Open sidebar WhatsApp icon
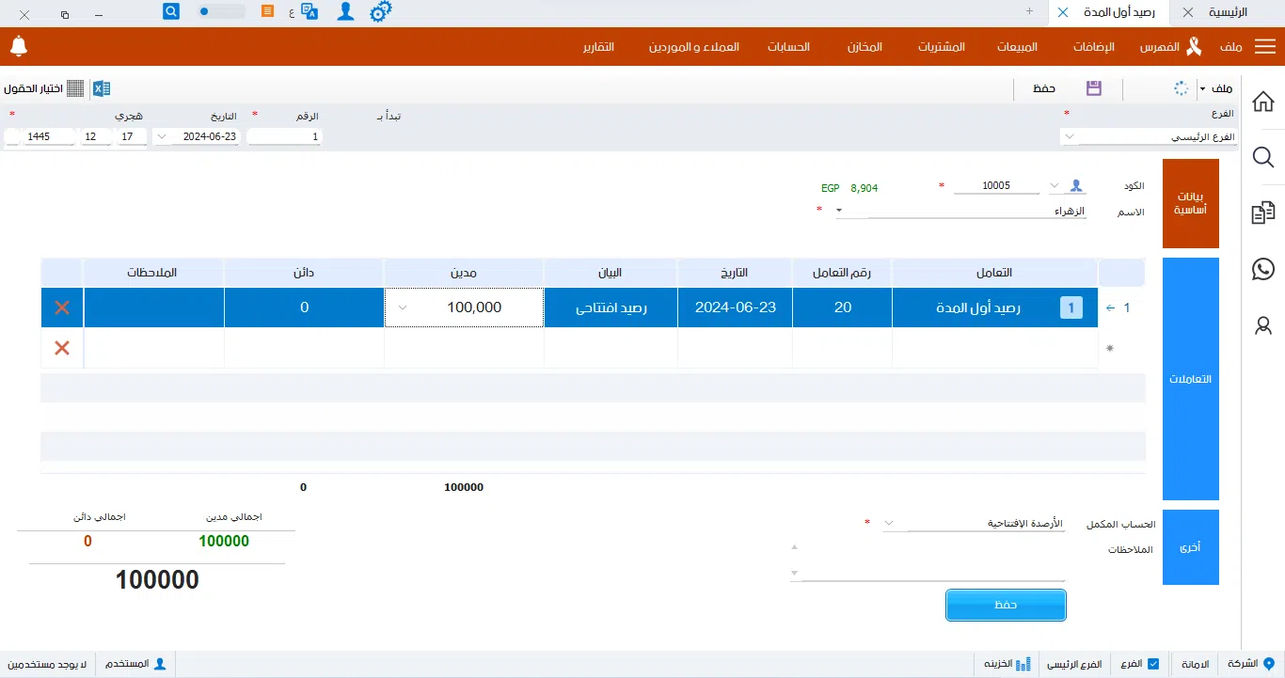 (x=1263, y=269)
